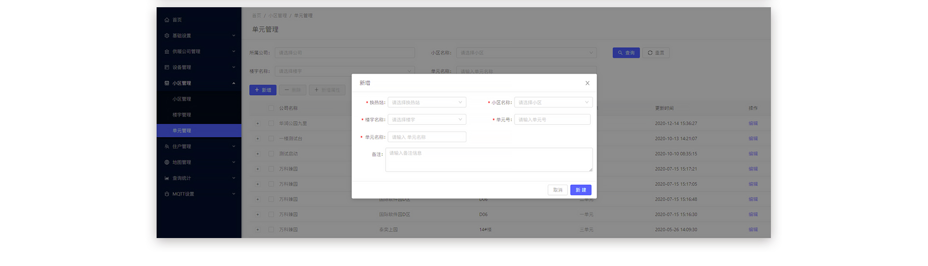Click the 住户管理 user icon
928x266 pixels.
click(167, 146)
